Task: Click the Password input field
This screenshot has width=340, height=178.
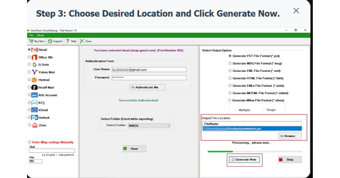Action: point(149,77)
